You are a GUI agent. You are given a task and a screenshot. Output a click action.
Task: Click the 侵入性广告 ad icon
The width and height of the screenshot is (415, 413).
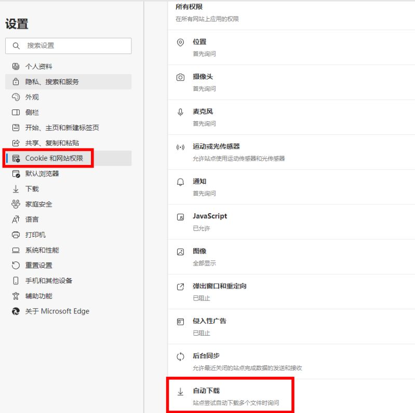(180, 322)
